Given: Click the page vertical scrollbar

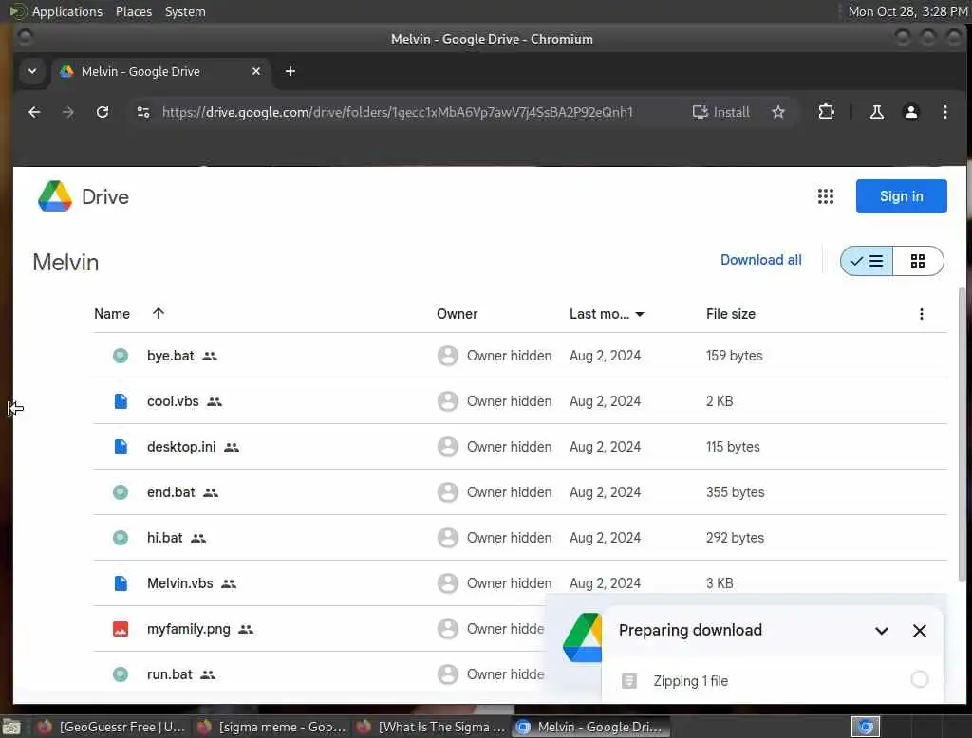Looking at the screenshot, I should [x=962, y=434].
